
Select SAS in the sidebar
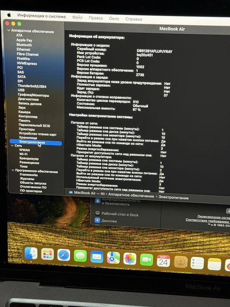[21, 72]
